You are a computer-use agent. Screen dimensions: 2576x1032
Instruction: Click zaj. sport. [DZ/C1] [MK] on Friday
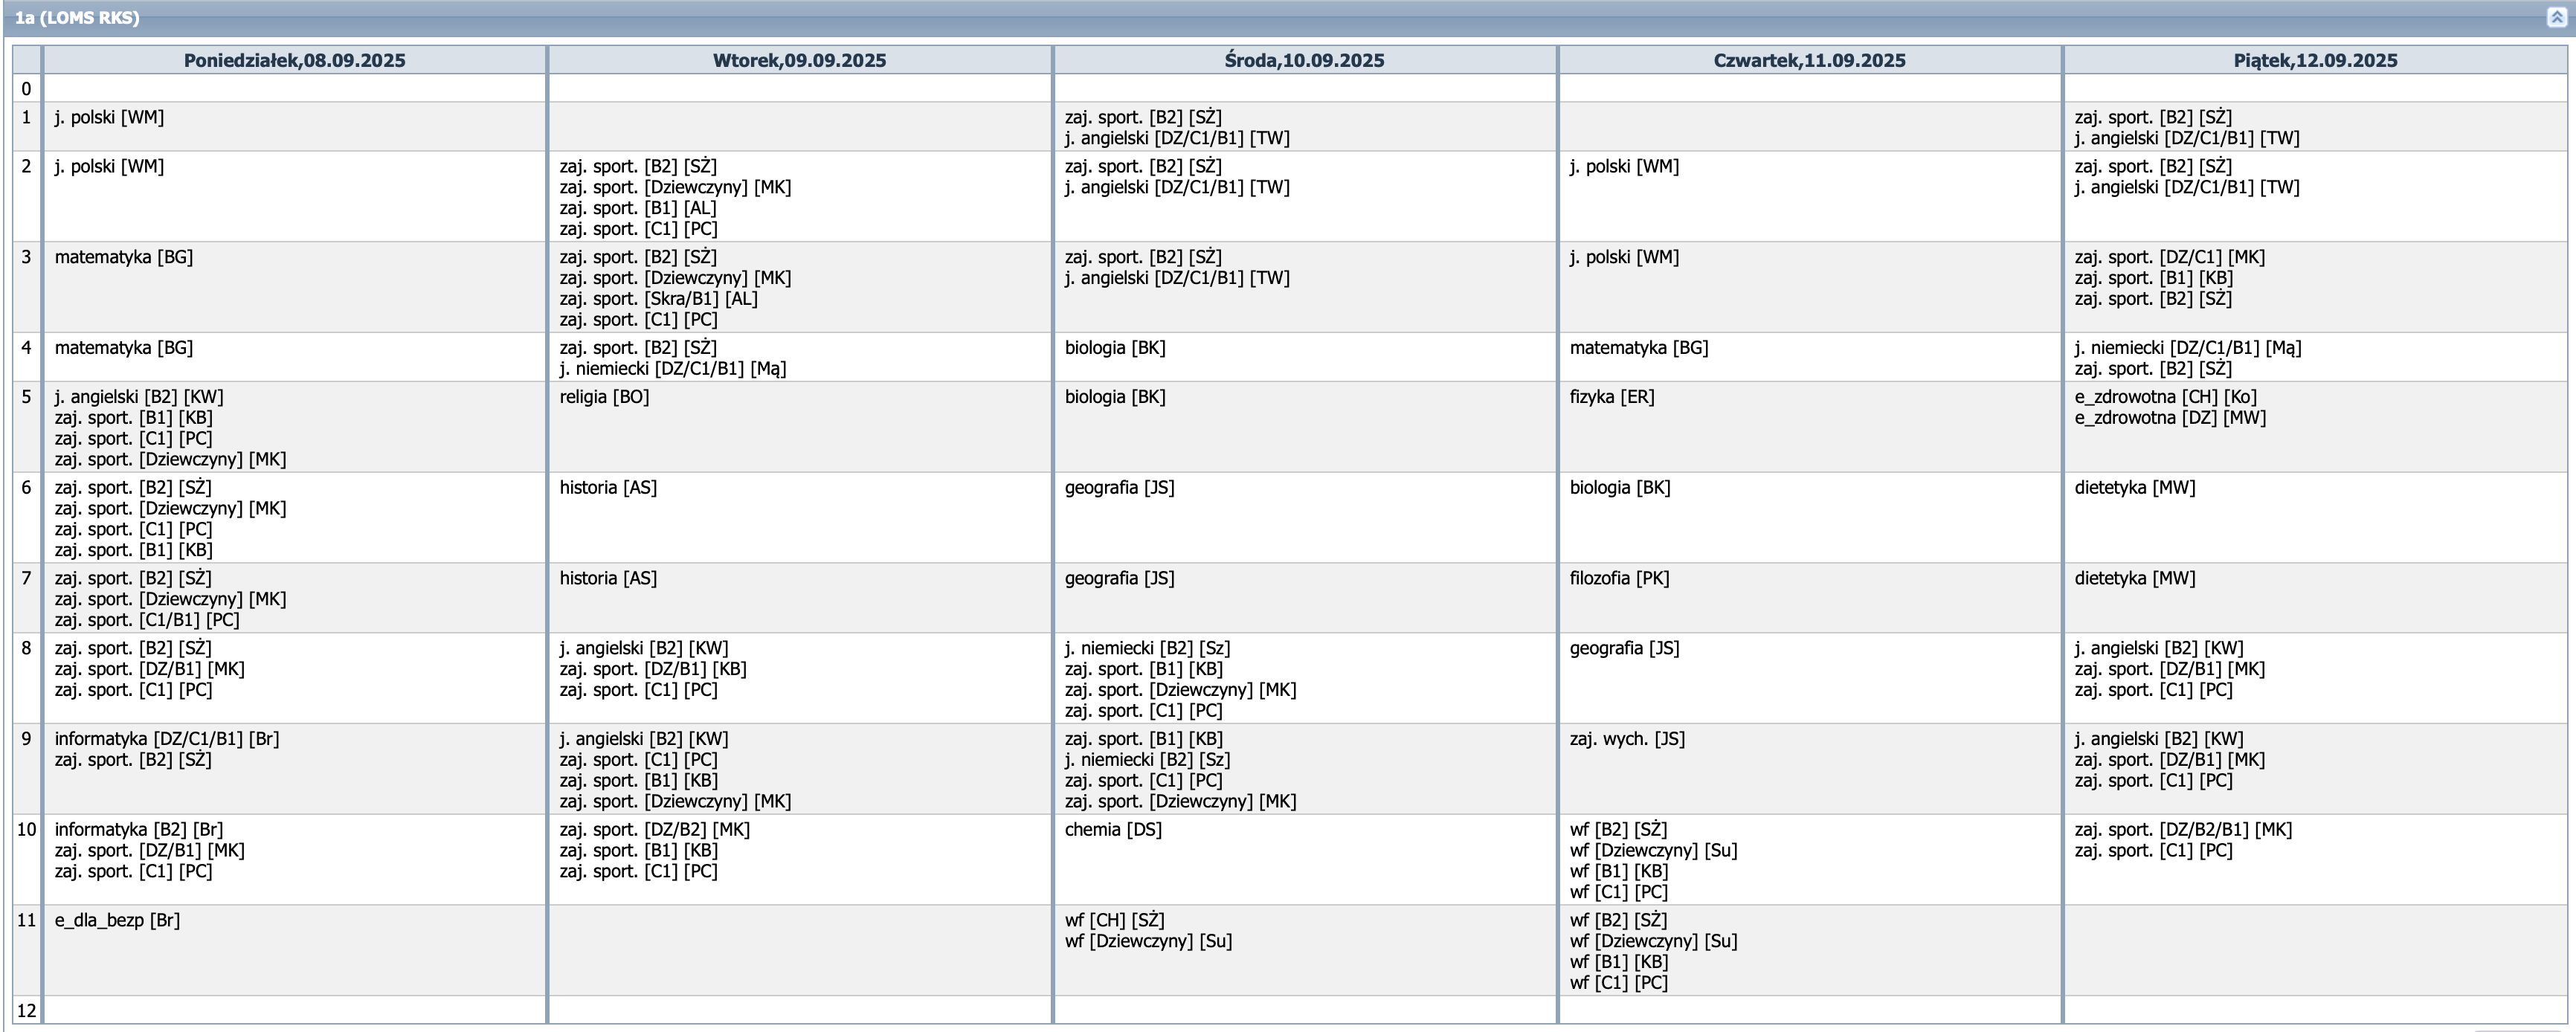tap(2170, 257)
